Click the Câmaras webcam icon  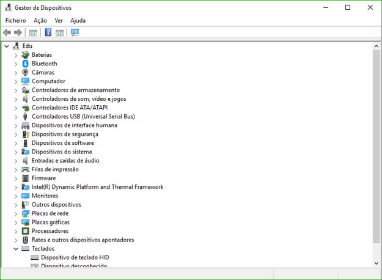coord(25,72)
